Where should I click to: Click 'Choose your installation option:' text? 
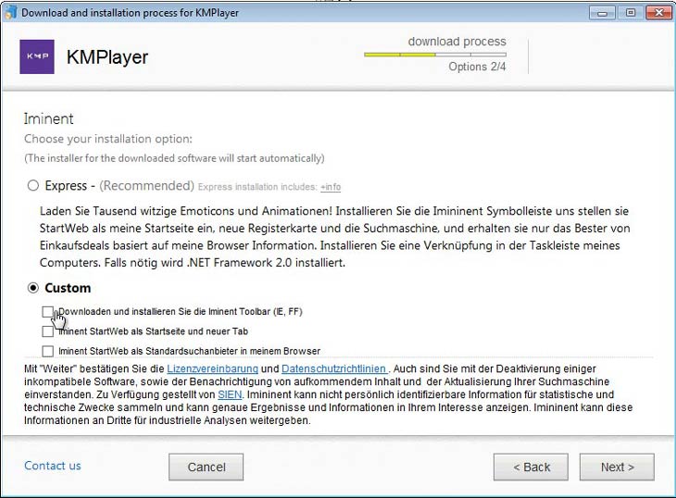tap(108, 139)
